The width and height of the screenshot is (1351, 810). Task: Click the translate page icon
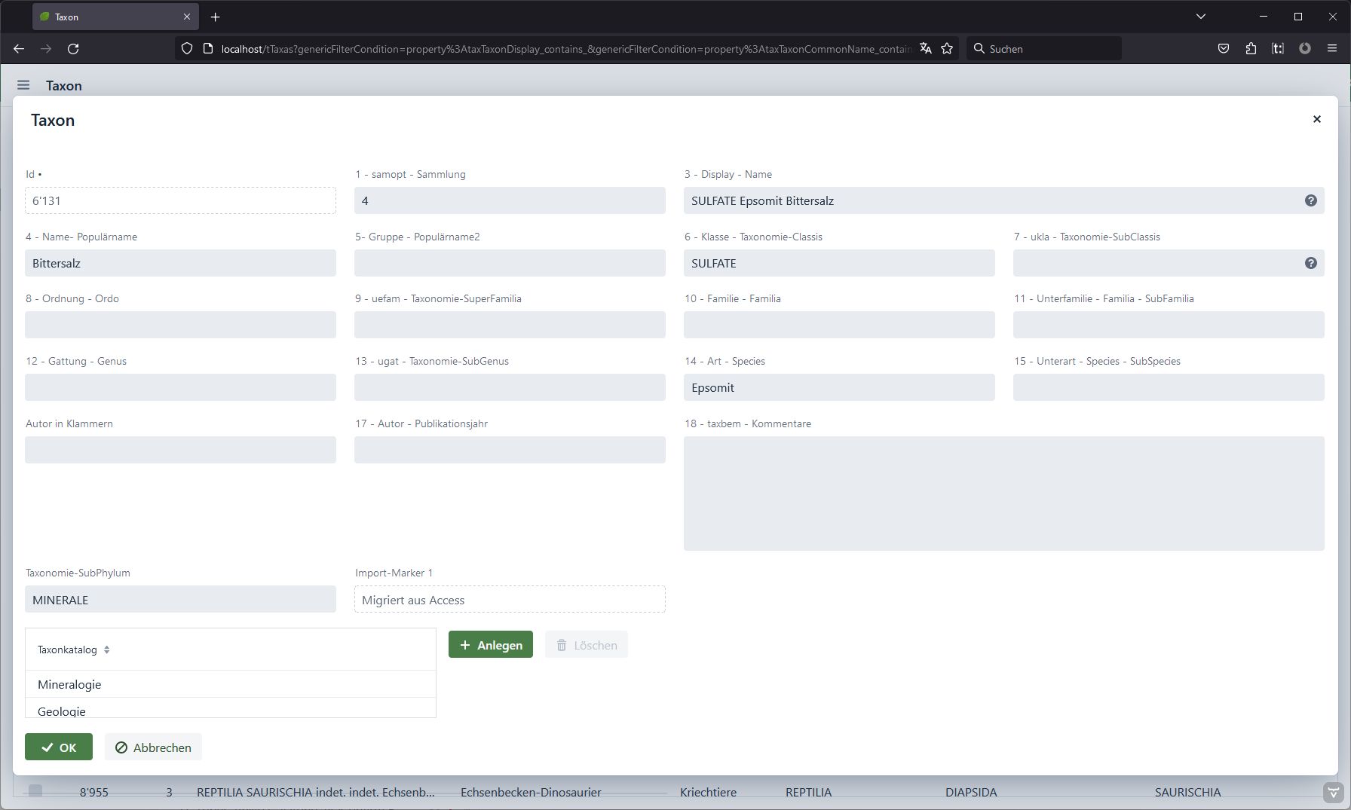tap(926, 49)
